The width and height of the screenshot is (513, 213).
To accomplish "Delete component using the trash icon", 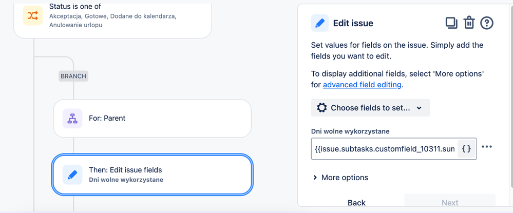I will [x=469, y=23].
